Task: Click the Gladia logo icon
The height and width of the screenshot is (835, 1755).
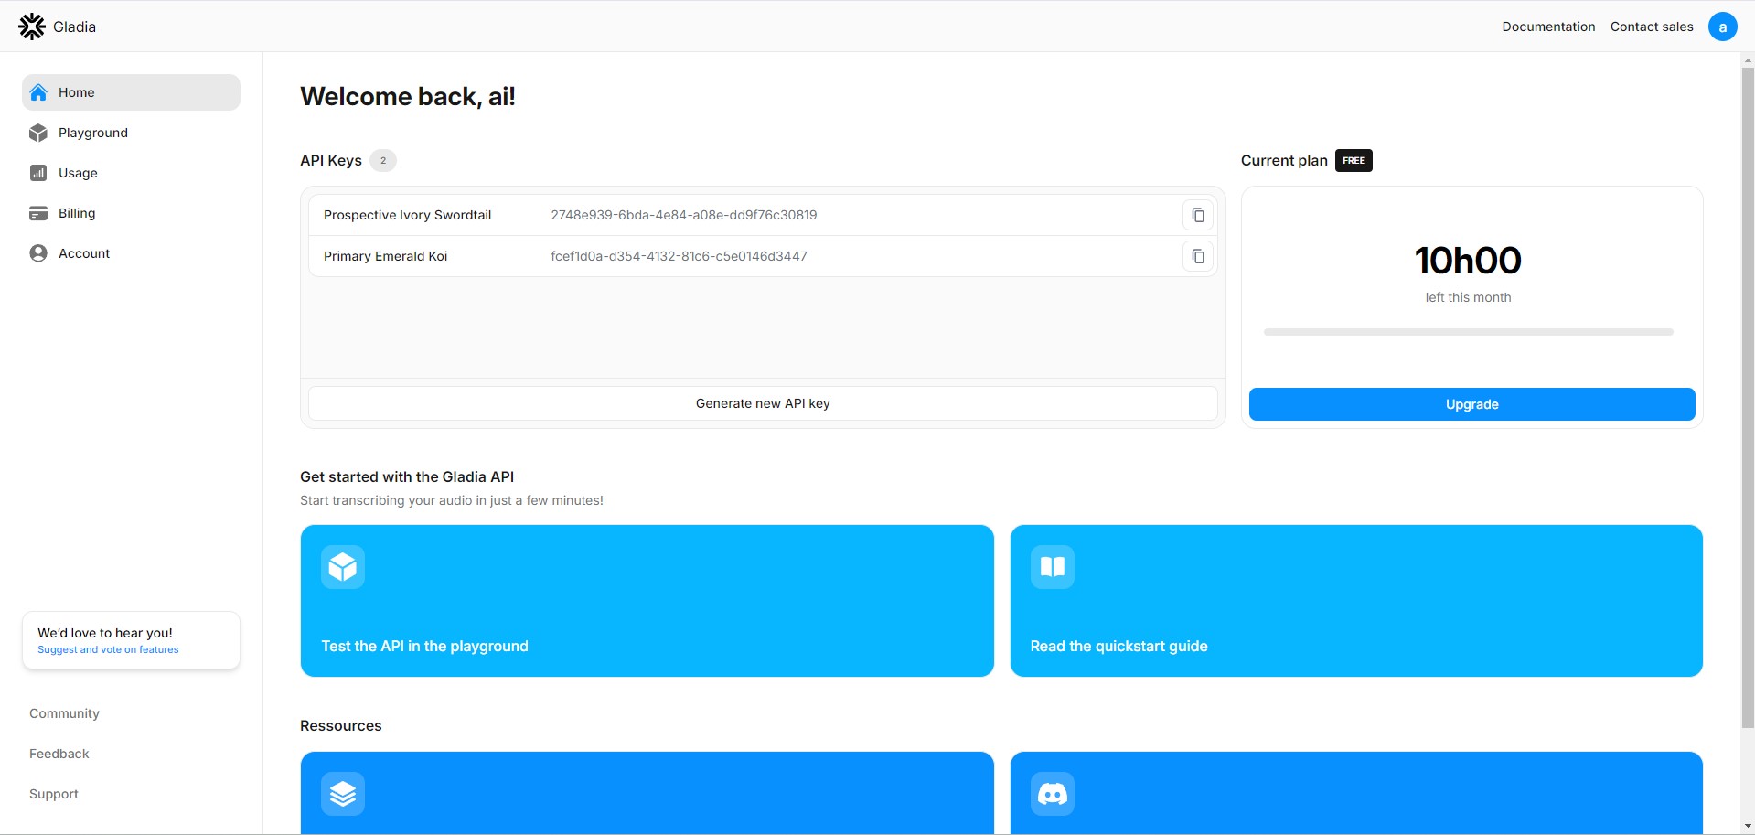Action: pos(32,27)
